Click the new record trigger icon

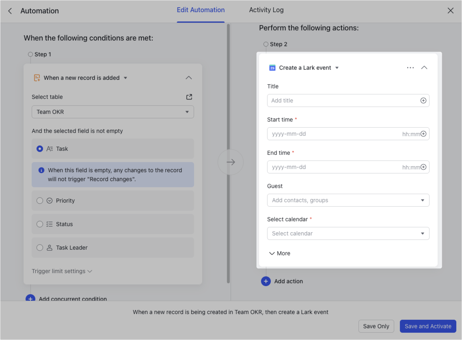(x=37, y=78)
